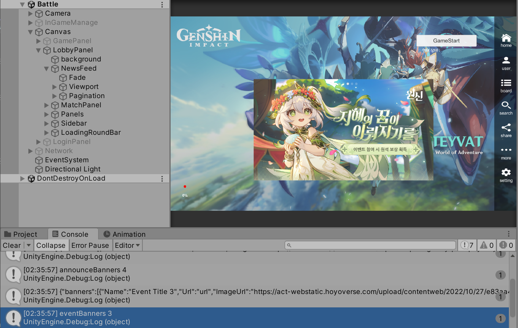Open the Battle scene kebab menu
The image size is (518, 328).
click(162, 5)
